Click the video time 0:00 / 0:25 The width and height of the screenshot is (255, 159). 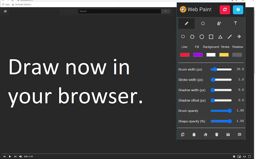coord(28,156)
